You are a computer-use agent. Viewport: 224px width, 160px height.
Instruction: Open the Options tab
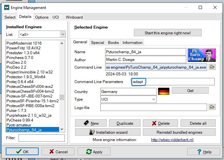coord(42,17)
